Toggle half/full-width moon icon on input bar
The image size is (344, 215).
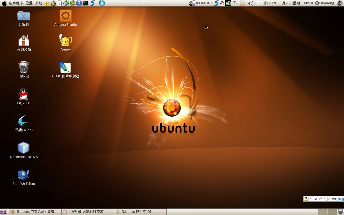coord(316,199)
